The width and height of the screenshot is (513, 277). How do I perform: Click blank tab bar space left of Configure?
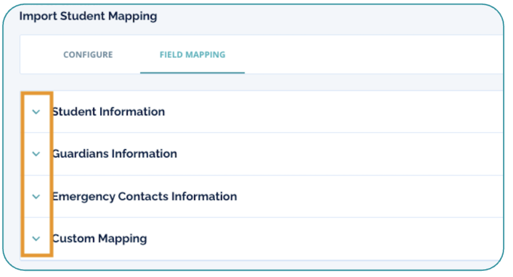(40, 55)
